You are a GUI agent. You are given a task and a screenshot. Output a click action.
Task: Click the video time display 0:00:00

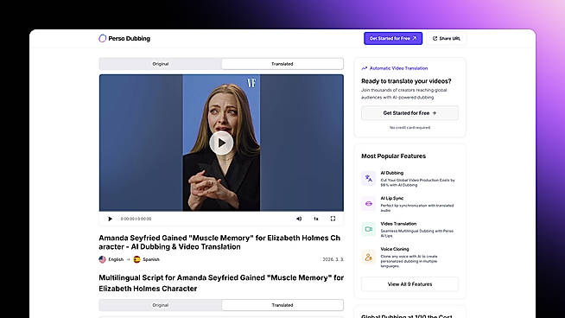click(x=136, y=219)
